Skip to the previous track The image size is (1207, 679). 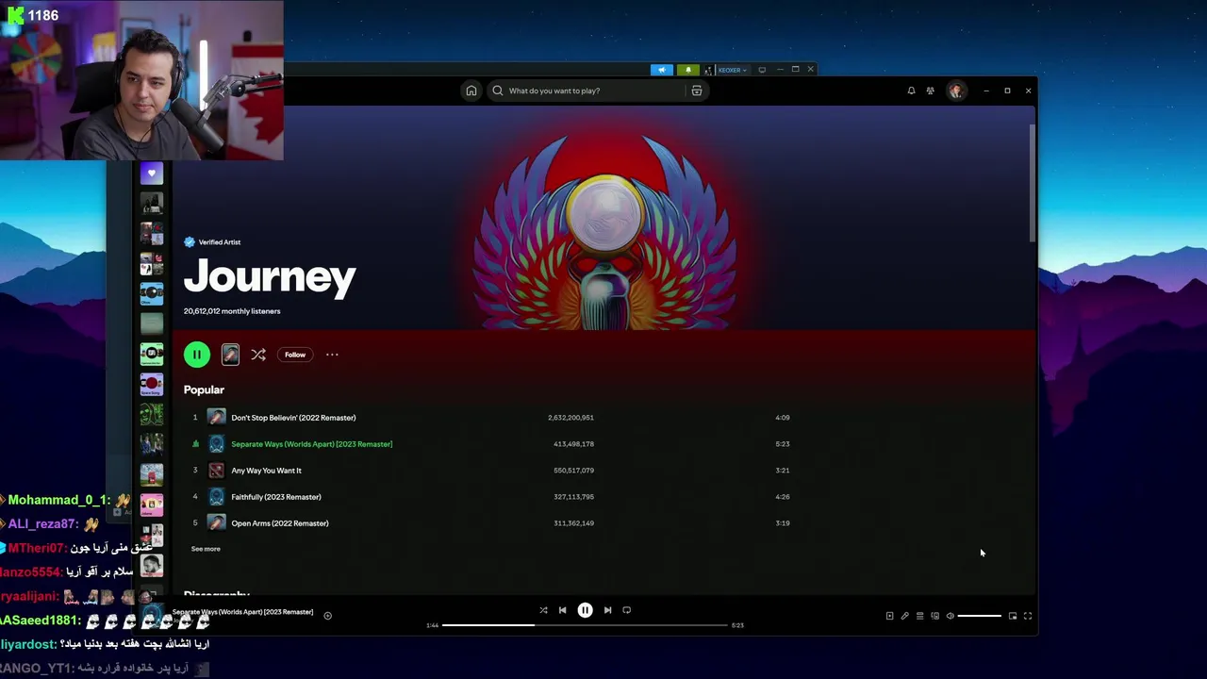click(563, 610)
